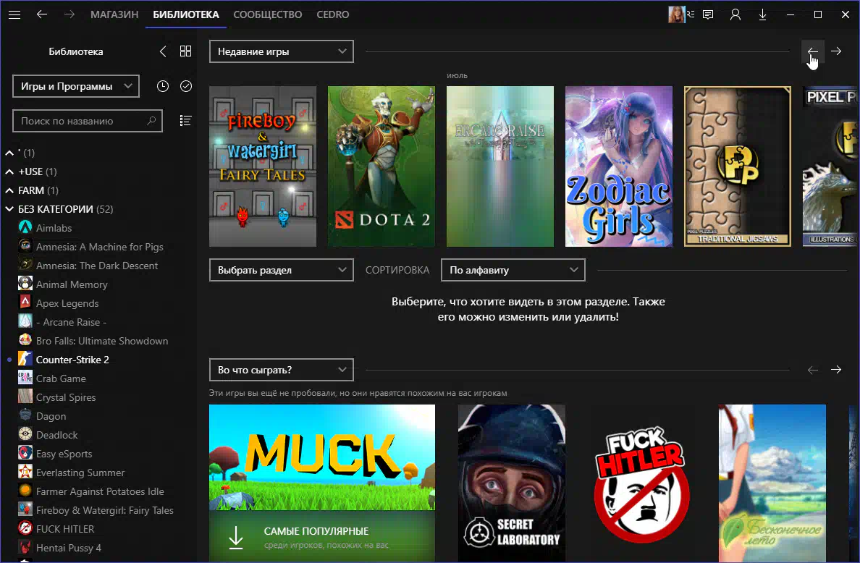Image resolution: width=860 pixels, height=563 pixels.
Task: Select 'Easy eSports' in list
Action: 64,453
